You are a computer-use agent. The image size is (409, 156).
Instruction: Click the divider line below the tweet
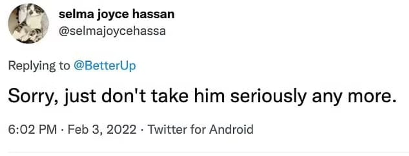tap(204, 152)
